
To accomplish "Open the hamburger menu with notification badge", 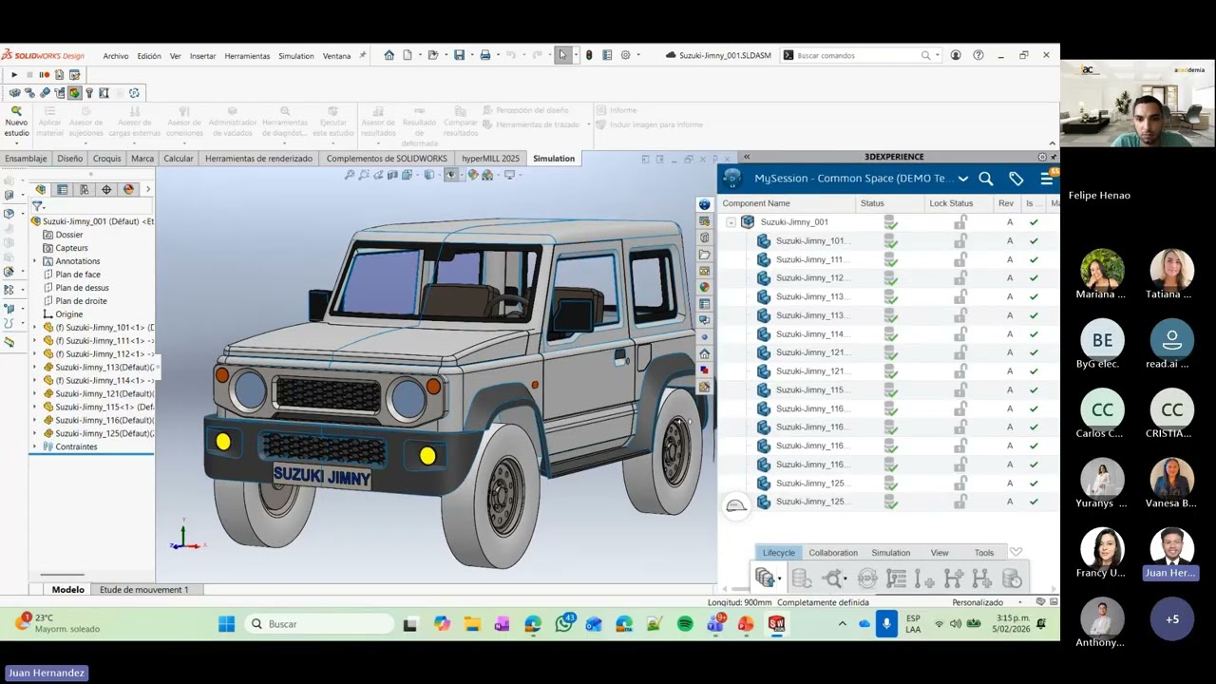I will [1047, 178].
